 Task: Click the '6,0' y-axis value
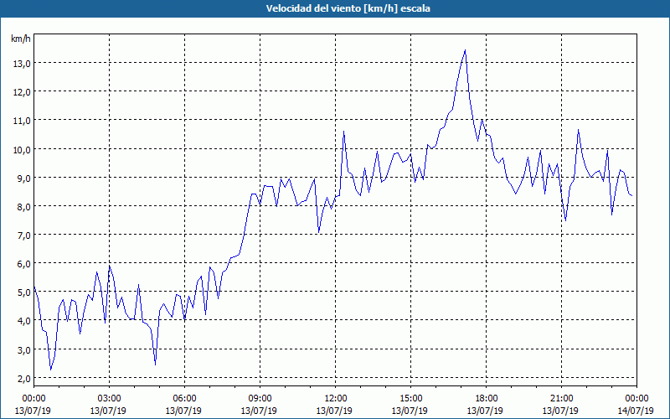click(24, 264)
